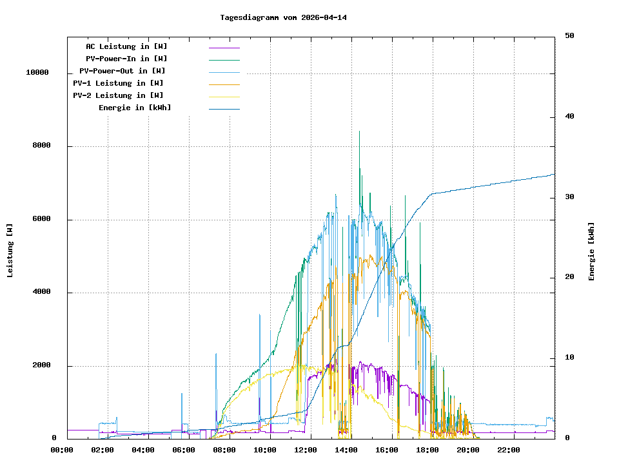The height and width of the screenshot is (464, 619).
Task: Click the light blue line sample beside PV-Power-Out
Action: [x=224, y=72]
